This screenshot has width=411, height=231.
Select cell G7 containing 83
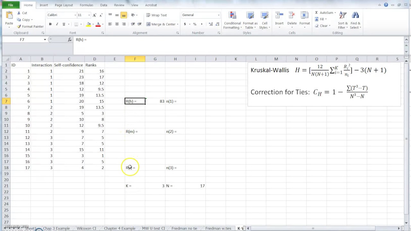tap(155, 101)
